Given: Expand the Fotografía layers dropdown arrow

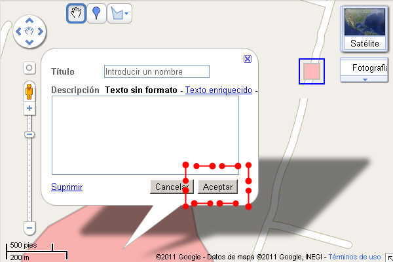Looking at the screenshot, I should coord(365,80).
